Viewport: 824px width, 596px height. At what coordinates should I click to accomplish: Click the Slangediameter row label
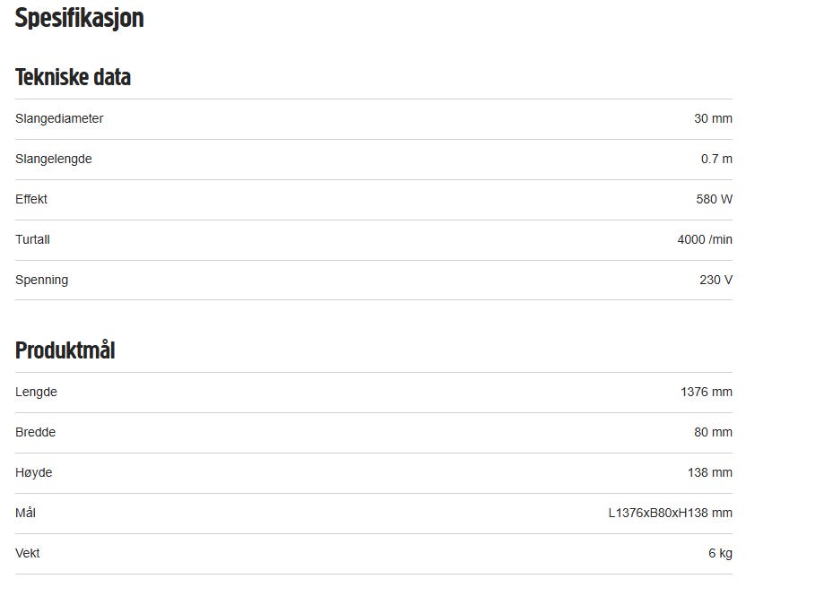(59, 119)
